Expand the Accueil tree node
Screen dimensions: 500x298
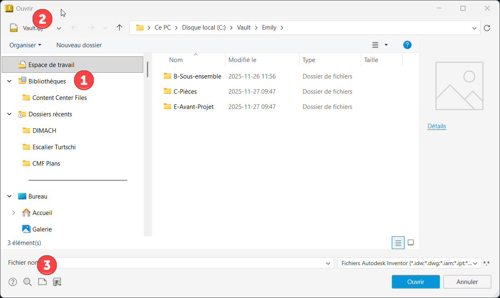coord(14,213)
